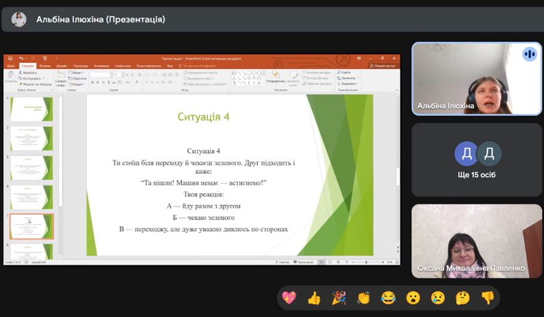Image resolution: width=544 pixels, height=317 pixels.
Task: Click the Найти button in ribbon
Action: [x=345, y=73]
